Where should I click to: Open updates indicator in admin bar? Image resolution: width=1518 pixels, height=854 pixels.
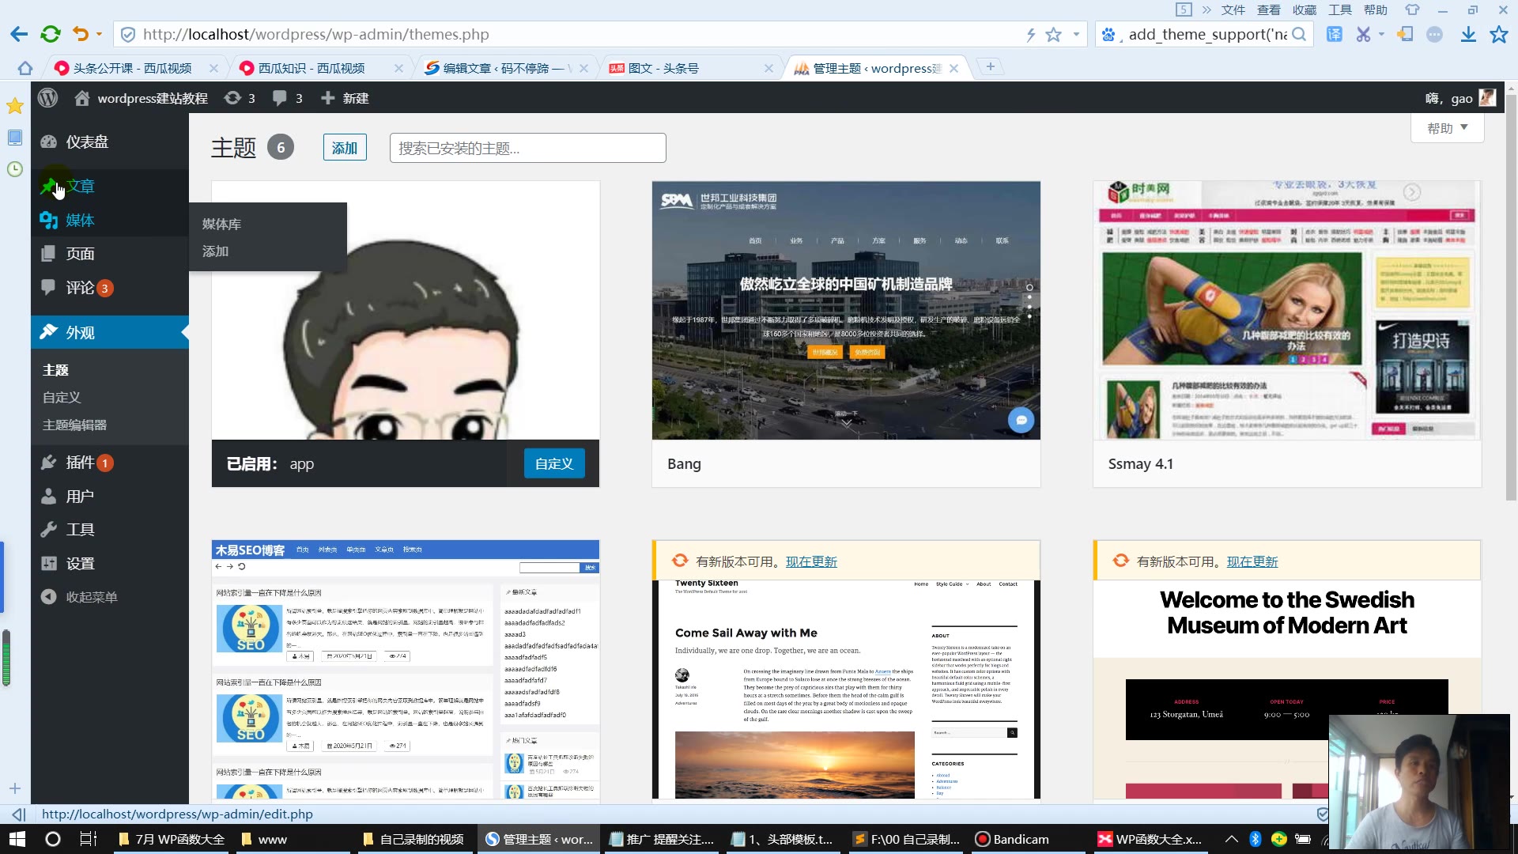point(240,98)
